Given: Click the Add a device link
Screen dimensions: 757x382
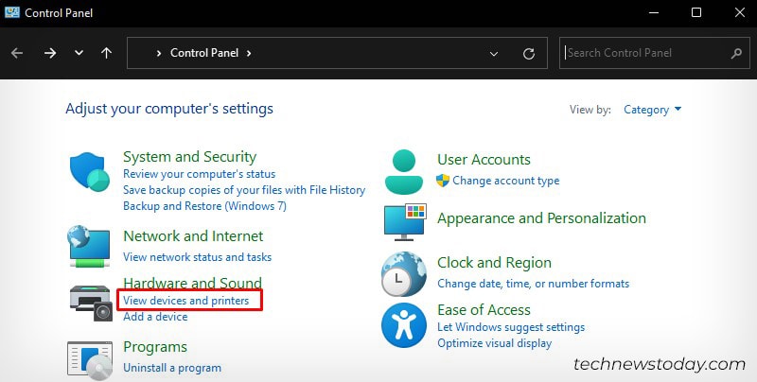Looking at the screenshot, I should point(155,317).
